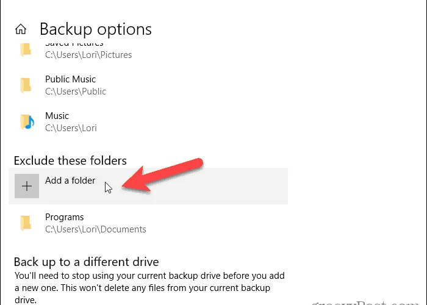
Task: Click the Backup options page title
Action: pyautogui.click(x=96, y=29)
